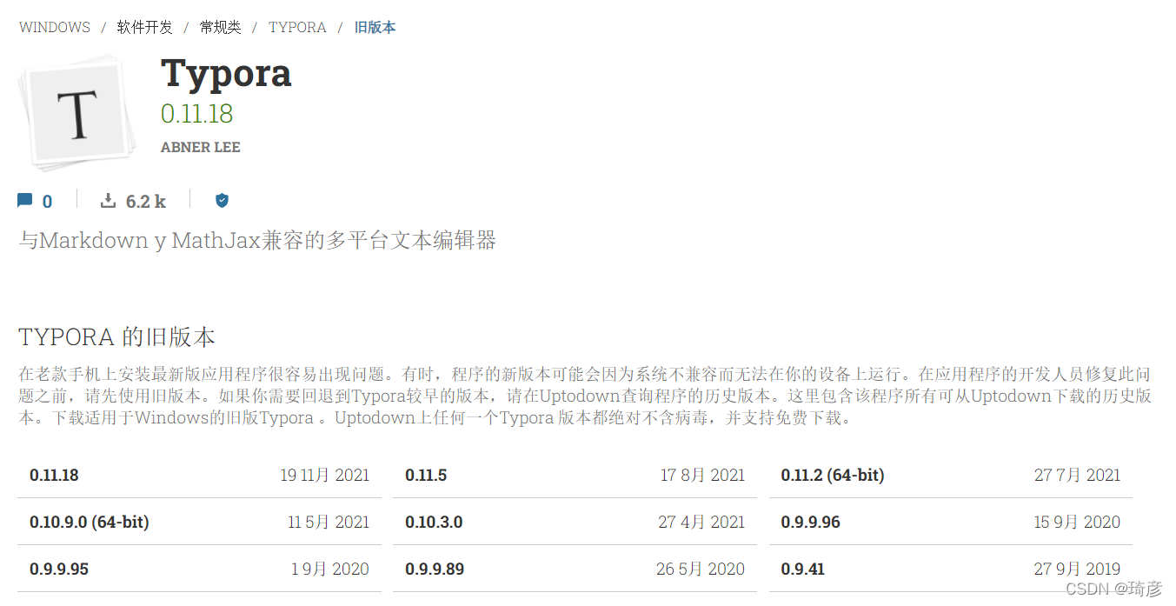1176x606 pixels.
Task: Click the date 27 4月 2021
Action: tap(701, 522)
